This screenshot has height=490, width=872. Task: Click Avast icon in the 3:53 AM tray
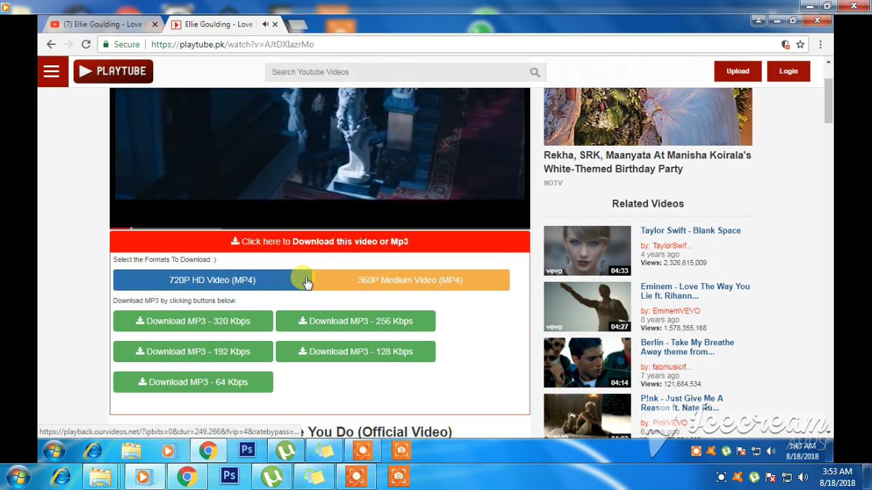738,477
